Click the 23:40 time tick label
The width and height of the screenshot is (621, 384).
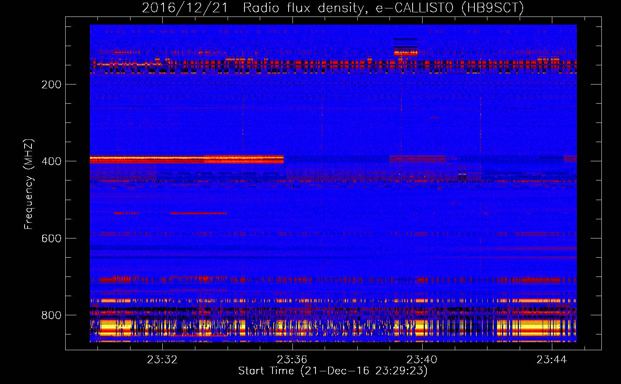coord(422,359)
